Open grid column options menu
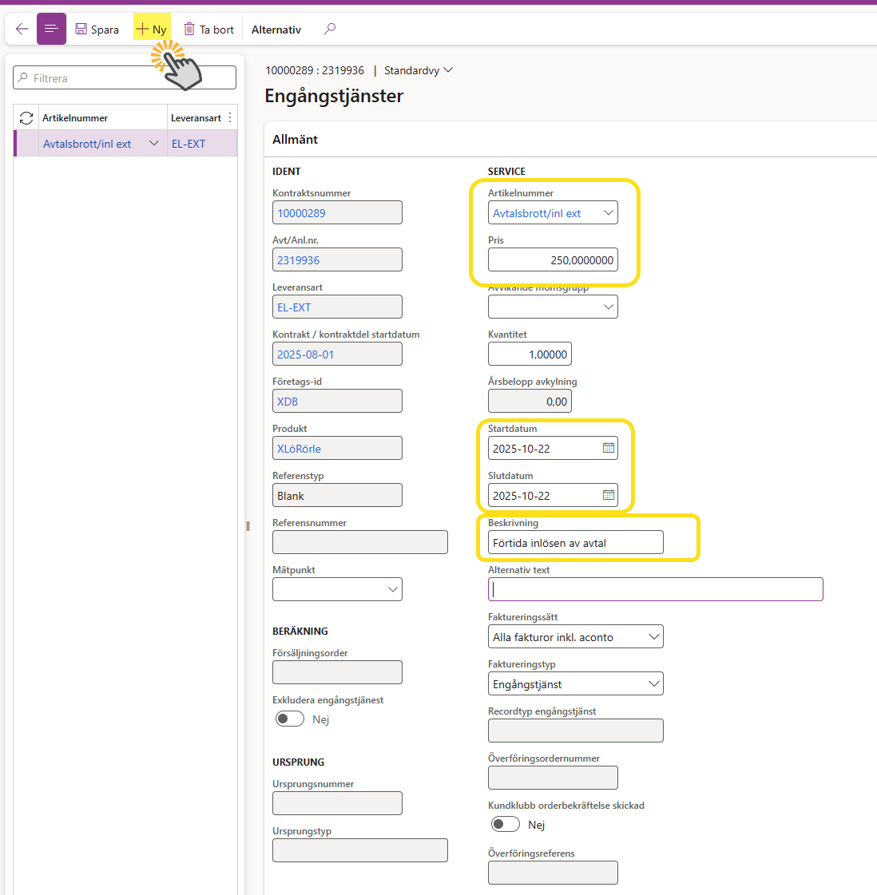The height and width of the screenshot is (895, 877). click(230, 118)
